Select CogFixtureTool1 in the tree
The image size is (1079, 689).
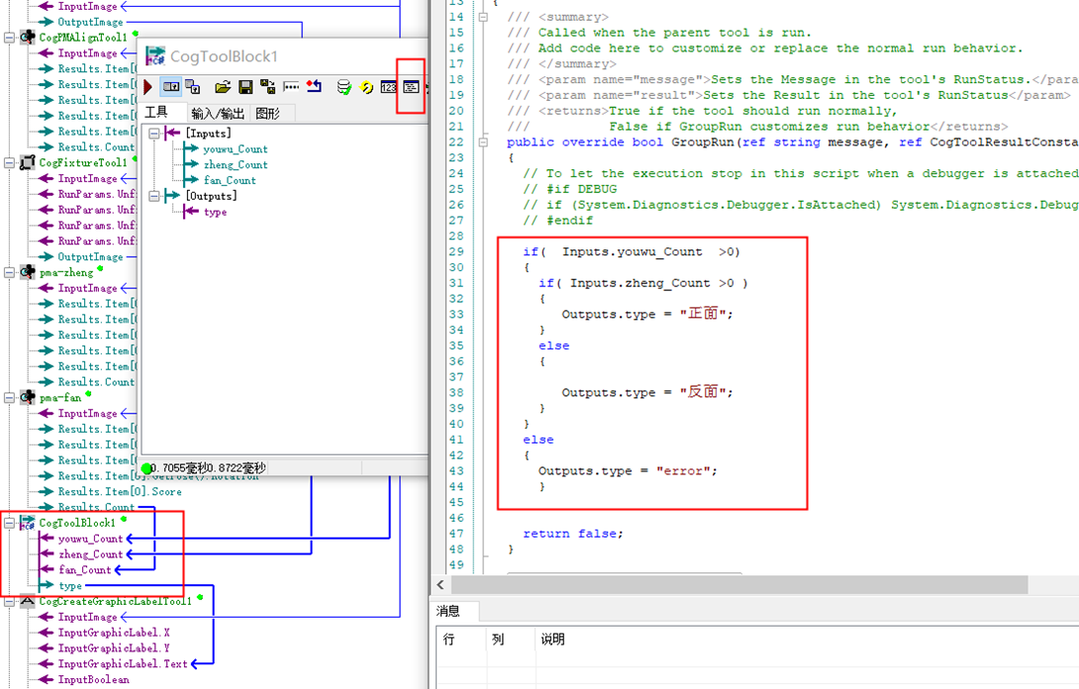pos(83,162)
